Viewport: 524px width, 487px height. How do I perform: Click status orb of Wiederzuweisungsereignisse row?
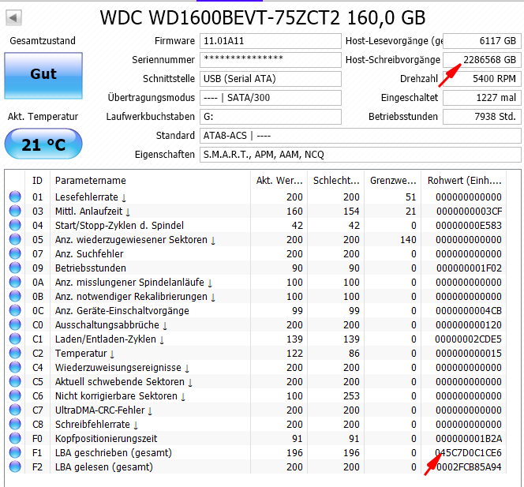click(x=15, y=367)
